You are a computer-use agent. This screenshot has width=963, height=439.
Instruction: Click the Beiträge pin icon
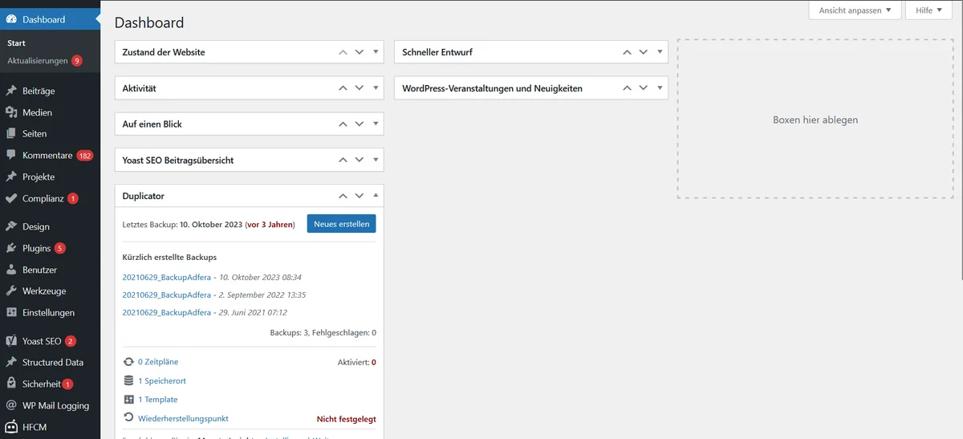[x=11, y=91]
